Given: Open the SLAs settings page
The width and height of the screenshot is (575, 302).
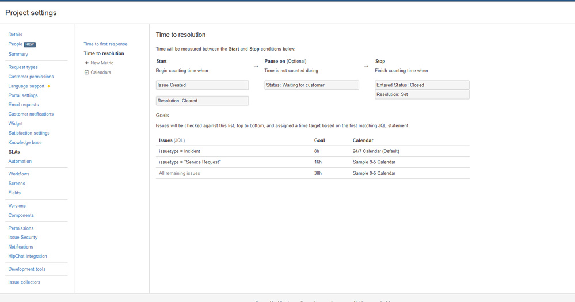Looking at the screenshot, I should click(x=14, y=152).
